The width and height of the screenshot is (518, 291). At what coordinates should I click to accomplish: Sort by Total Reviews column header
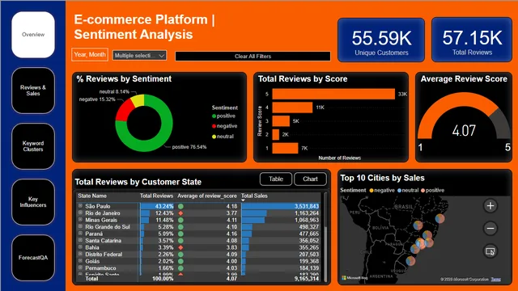(x=156, y=196)
